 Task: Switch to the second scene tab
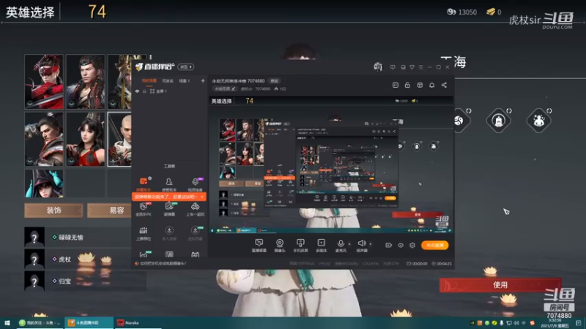pyautogui.click(x=168, y=80)
